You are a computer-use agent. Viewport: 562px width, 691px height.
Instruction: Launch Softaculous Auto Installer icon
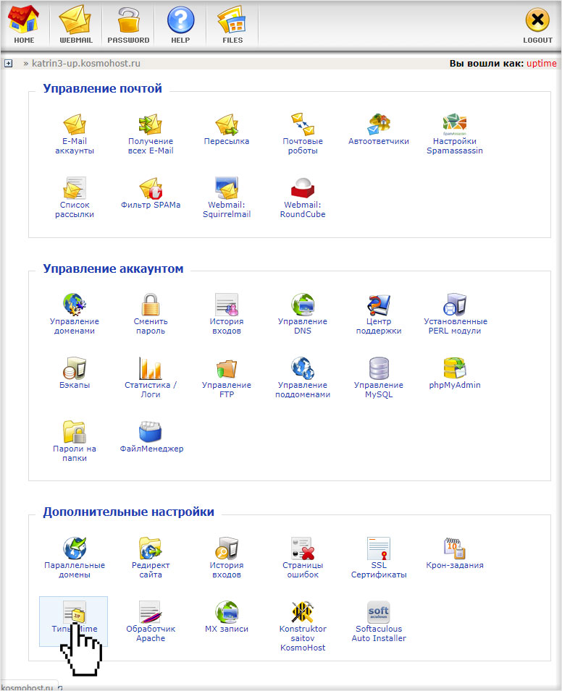(379, 611)
